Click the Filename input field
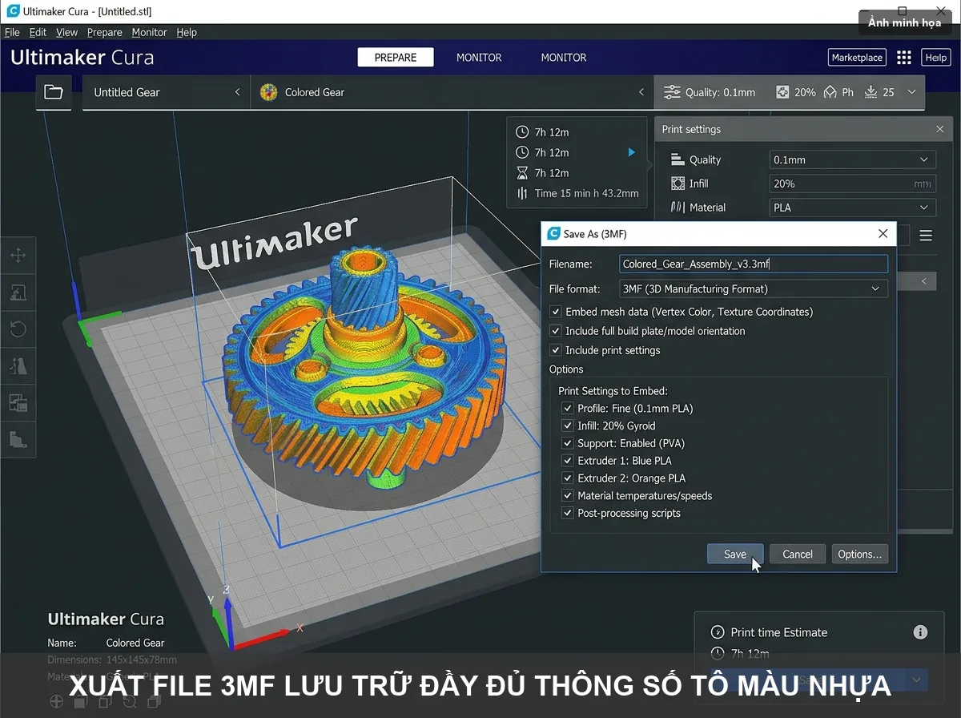This screenshot has height=718, width=961. (754, 264)
